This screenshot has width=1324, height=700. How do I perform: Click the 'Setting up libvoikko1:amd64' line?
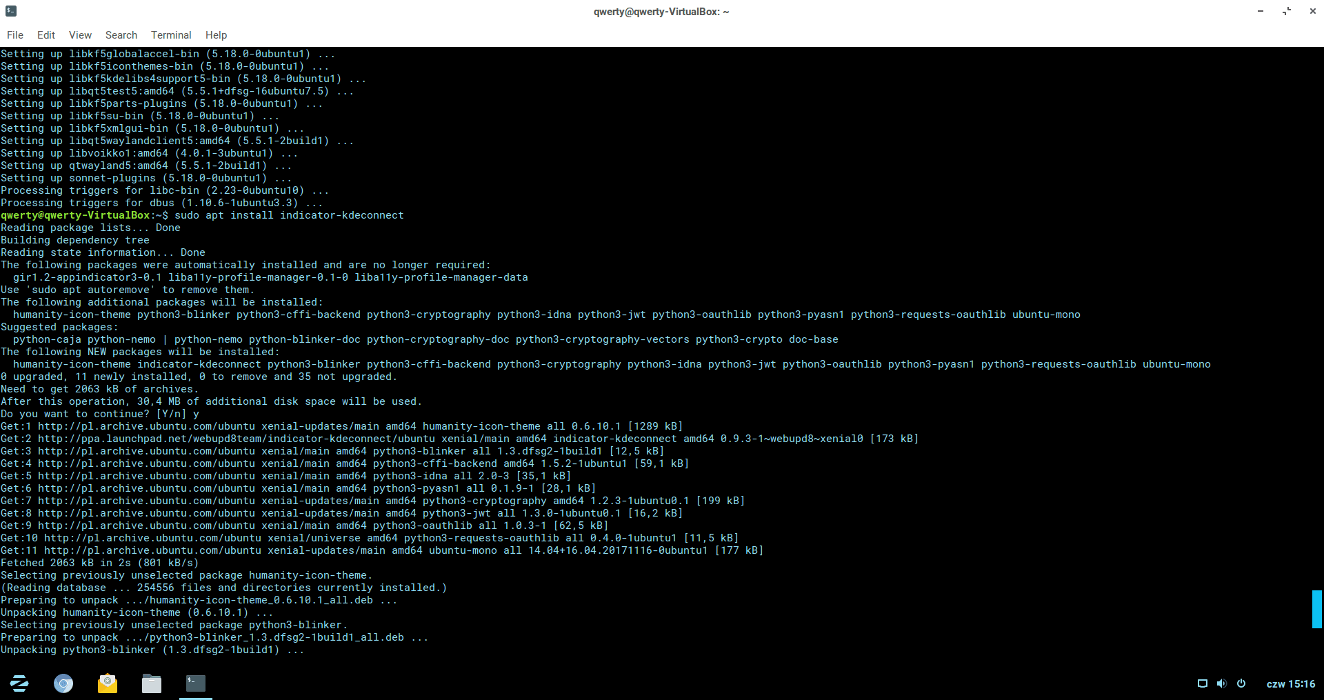click(150, 153)
